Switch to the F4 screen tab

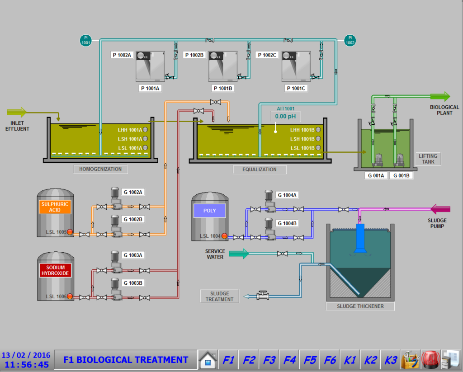click(x=289, y=360)
